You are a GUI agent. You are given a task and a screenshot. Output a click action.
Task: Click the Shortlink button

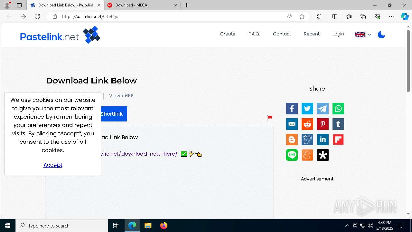114,114
